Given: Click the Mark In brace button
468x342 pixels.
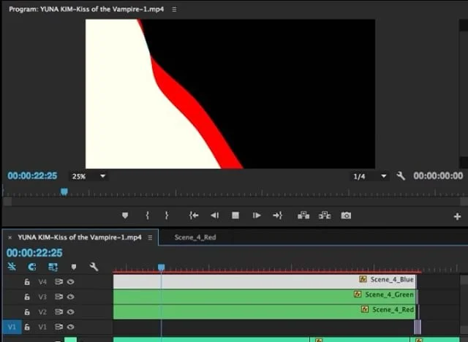Looking at the screenshot, I should [147, 216].
